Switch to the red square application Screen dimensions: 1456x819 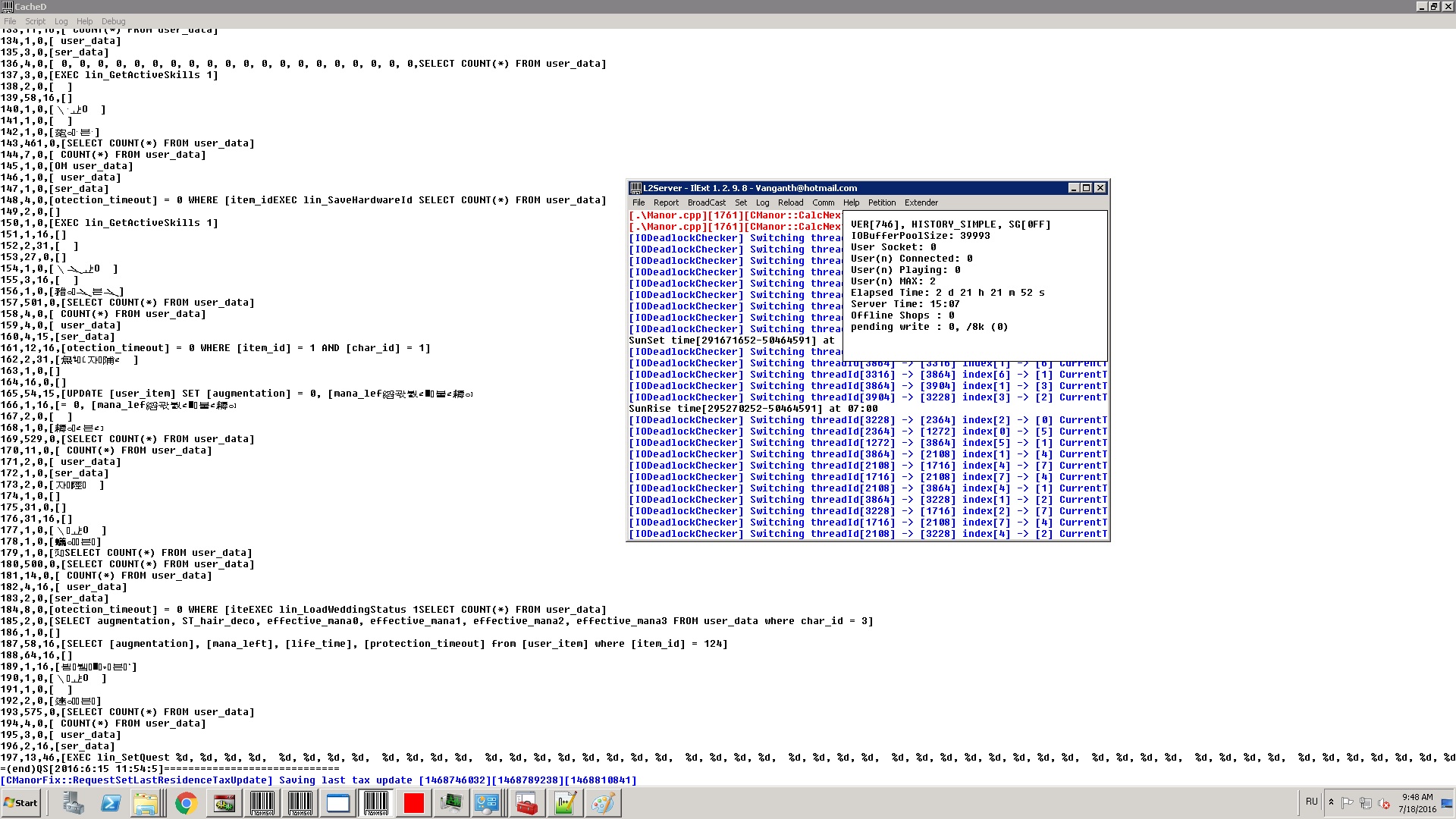413,803
